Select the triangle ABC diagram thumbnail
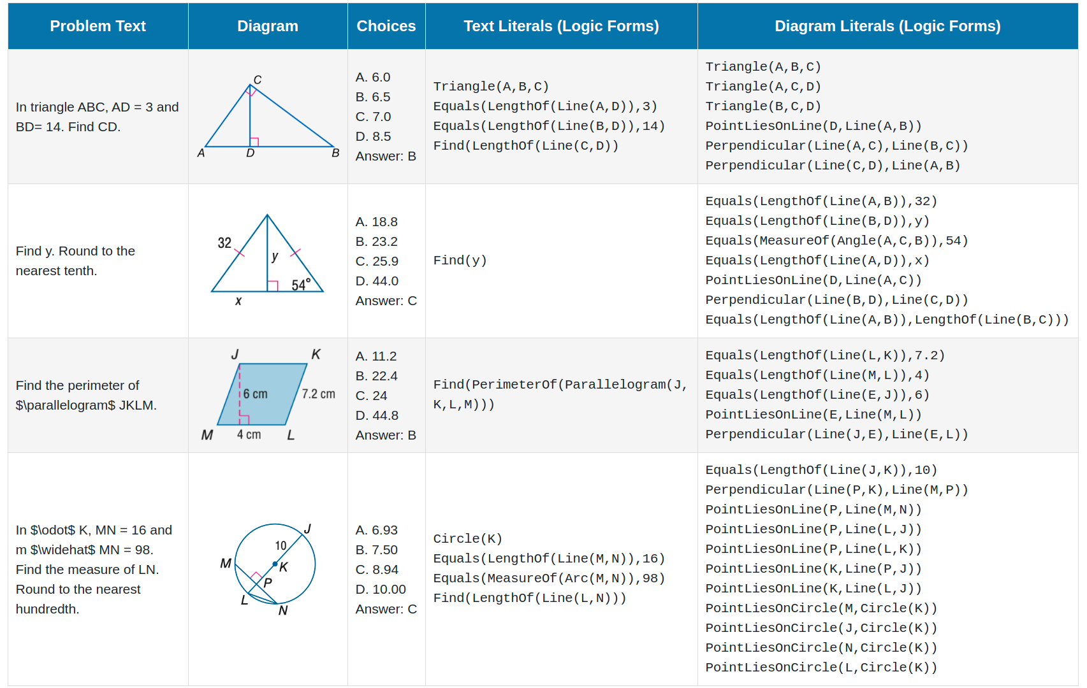The width and height of the screenshot is (1087, 688). [268, 117]
